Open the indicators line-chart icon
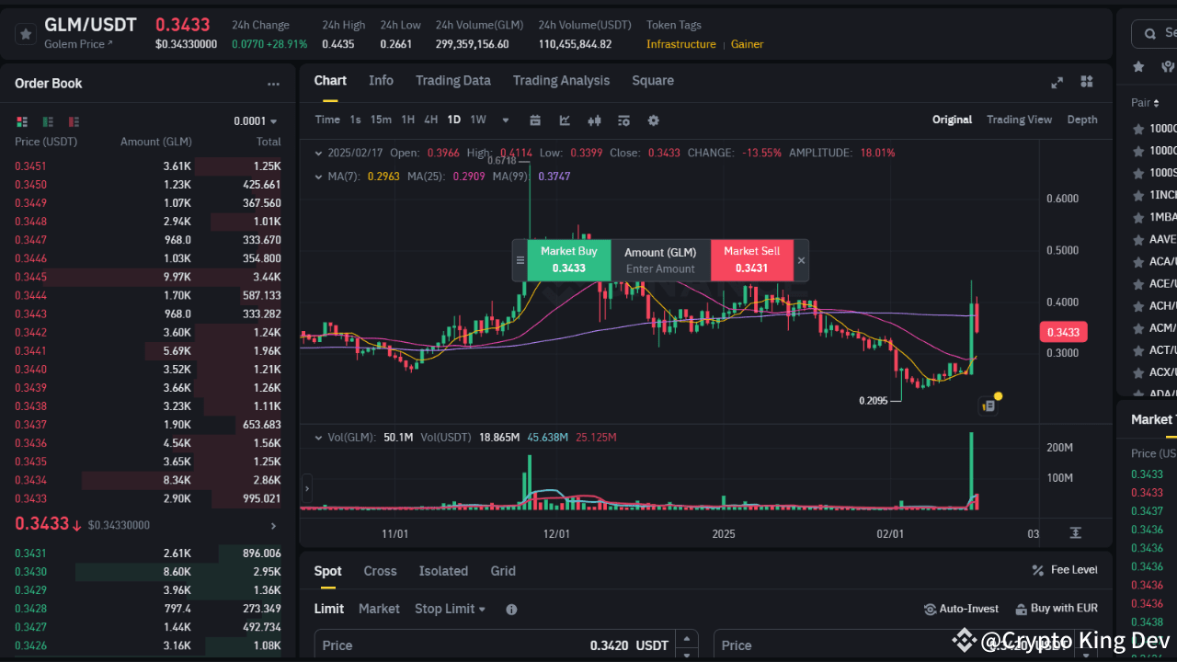 tap(566, 120)
